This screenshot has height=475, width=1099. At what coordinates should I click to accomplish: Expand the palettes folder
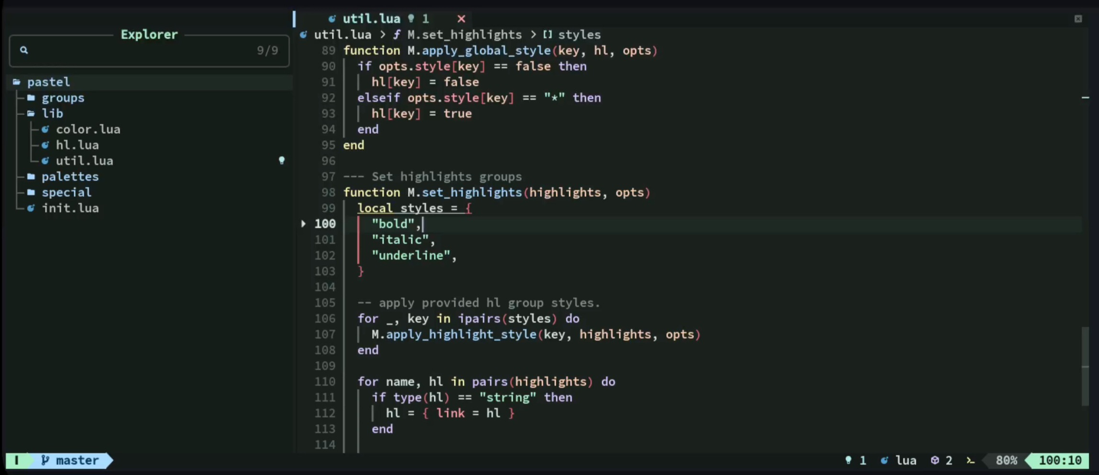[70, 176]
